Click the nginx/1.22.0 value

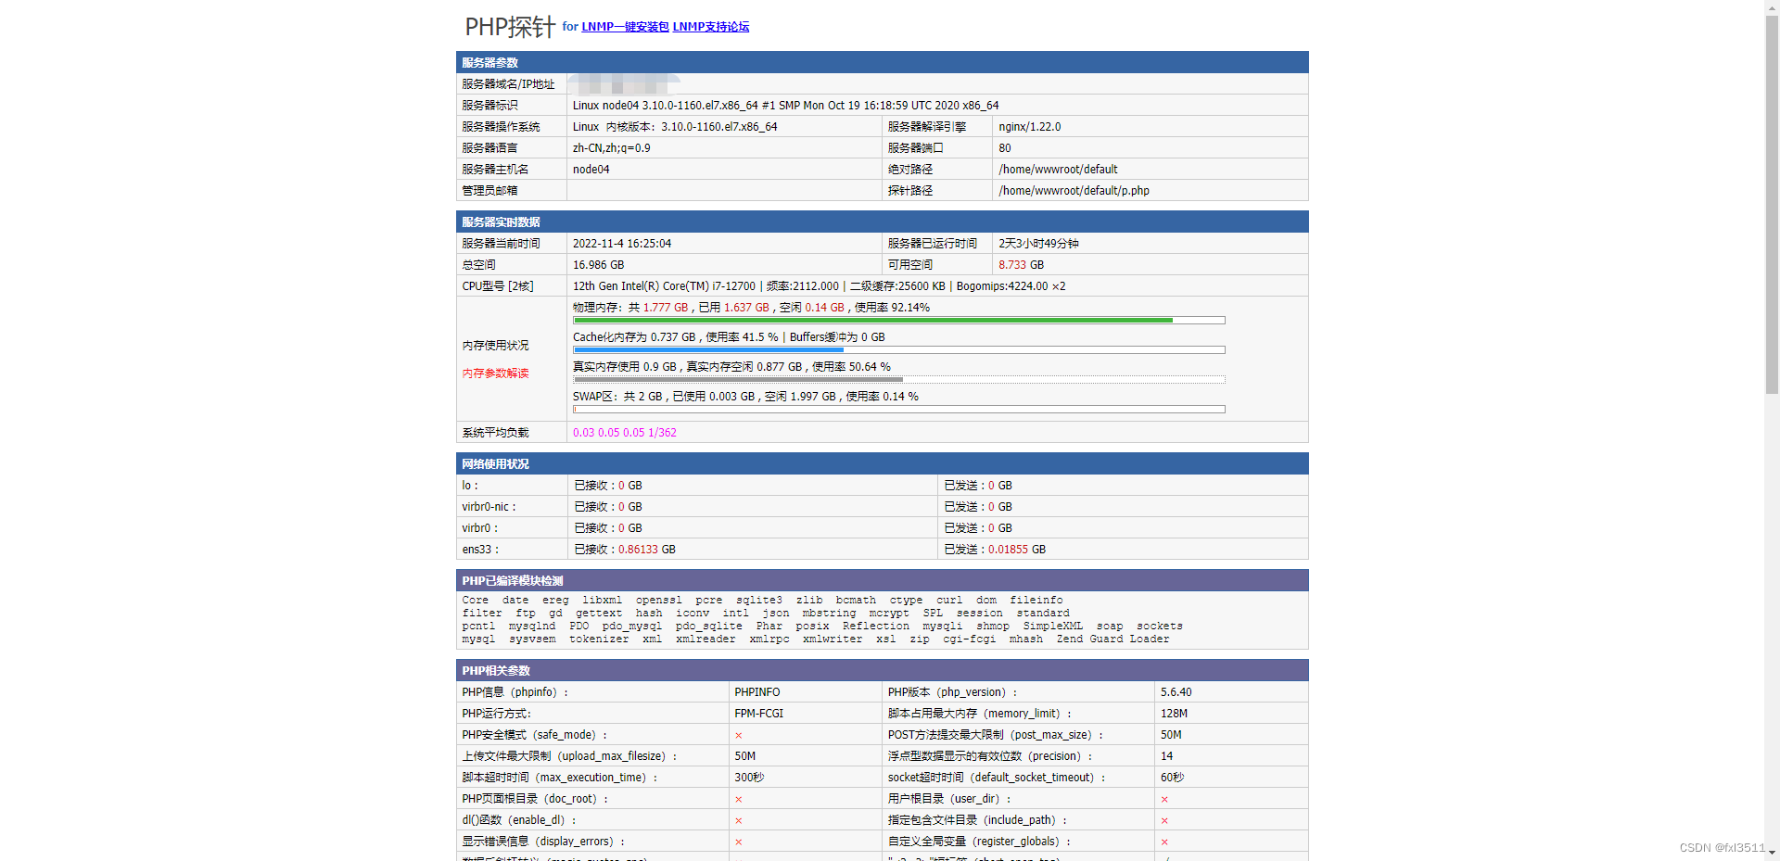(x=1029, y=127)
